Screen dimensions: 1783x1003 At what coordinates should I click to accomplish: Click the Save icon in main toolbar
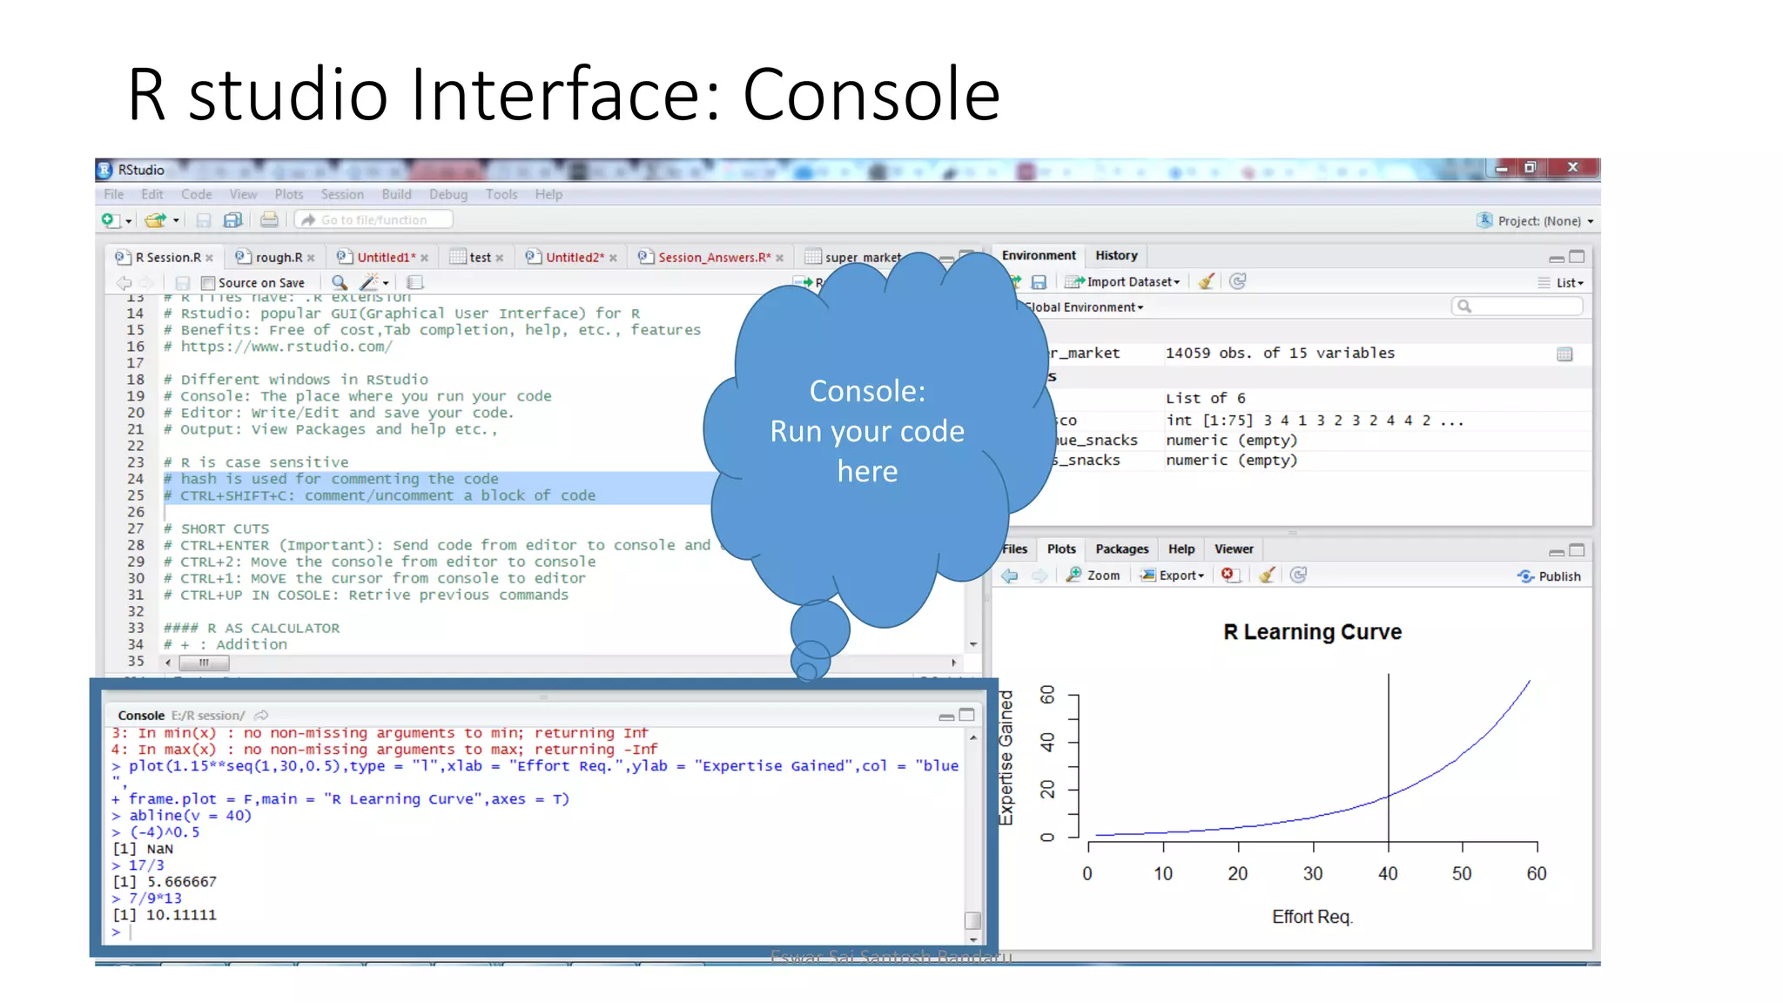(203, 220)
